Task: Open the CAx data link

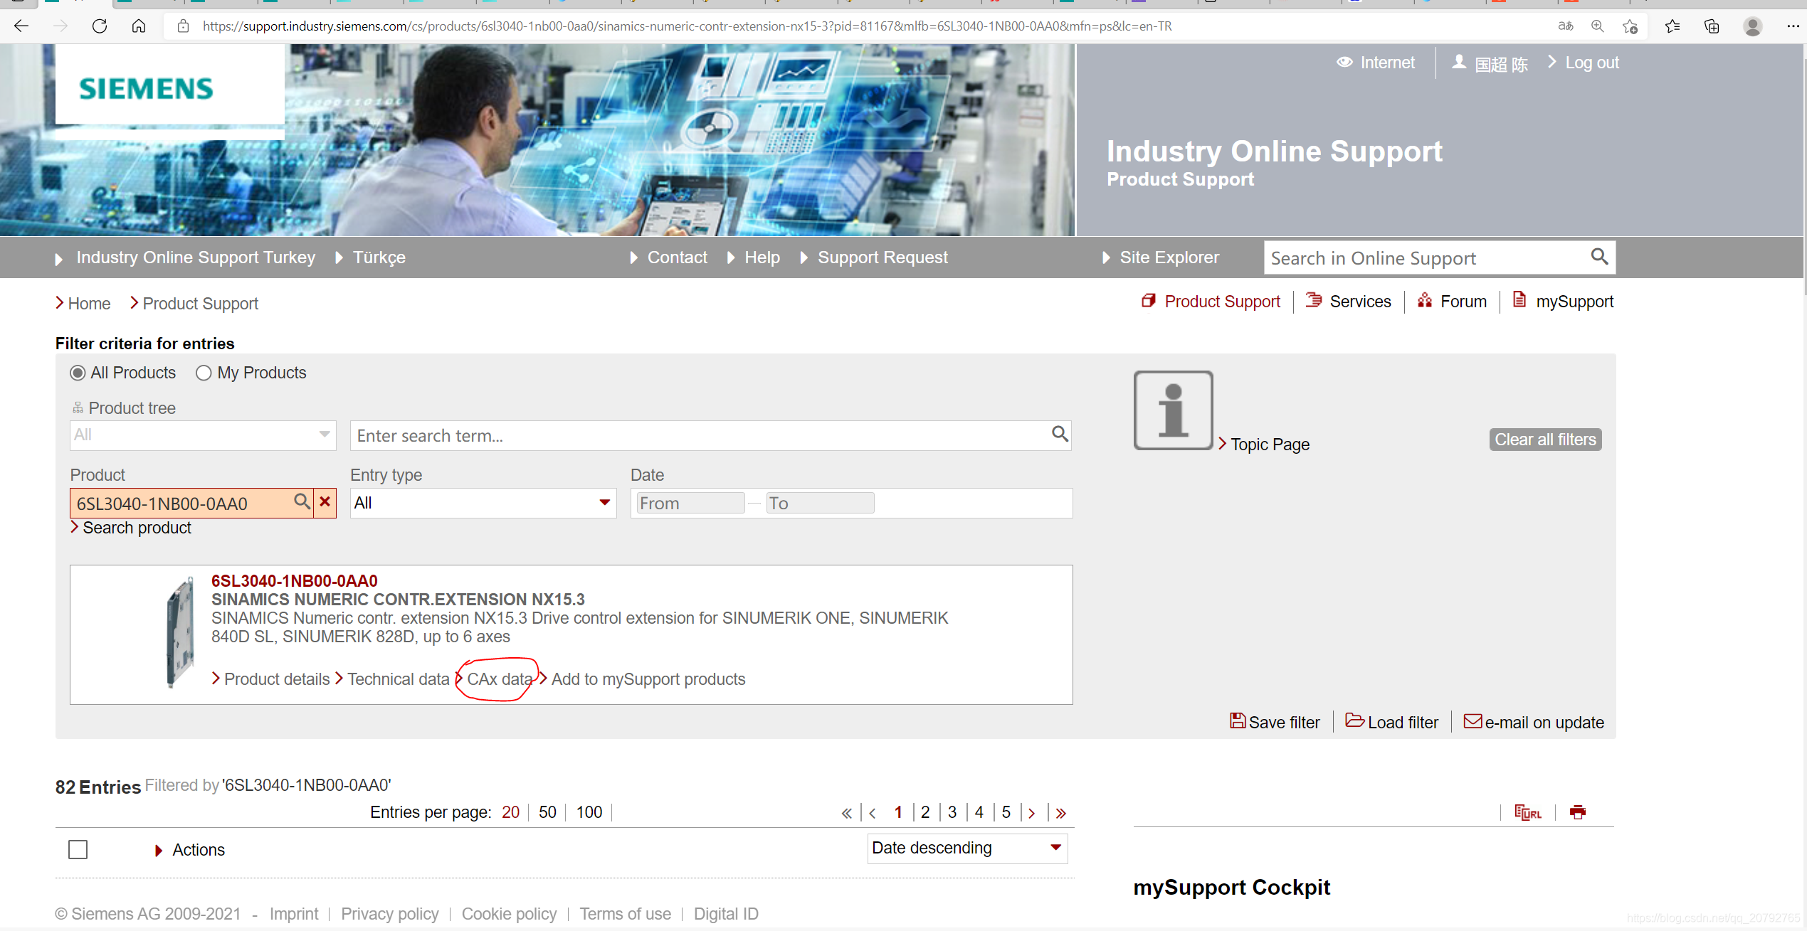Action: [x=500, y=679]
